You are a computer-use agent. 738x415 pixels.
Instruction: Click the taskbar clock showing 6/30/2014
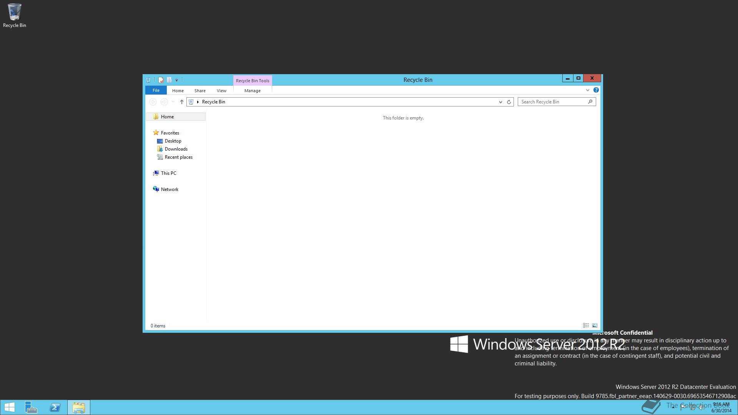pos(721,407)
